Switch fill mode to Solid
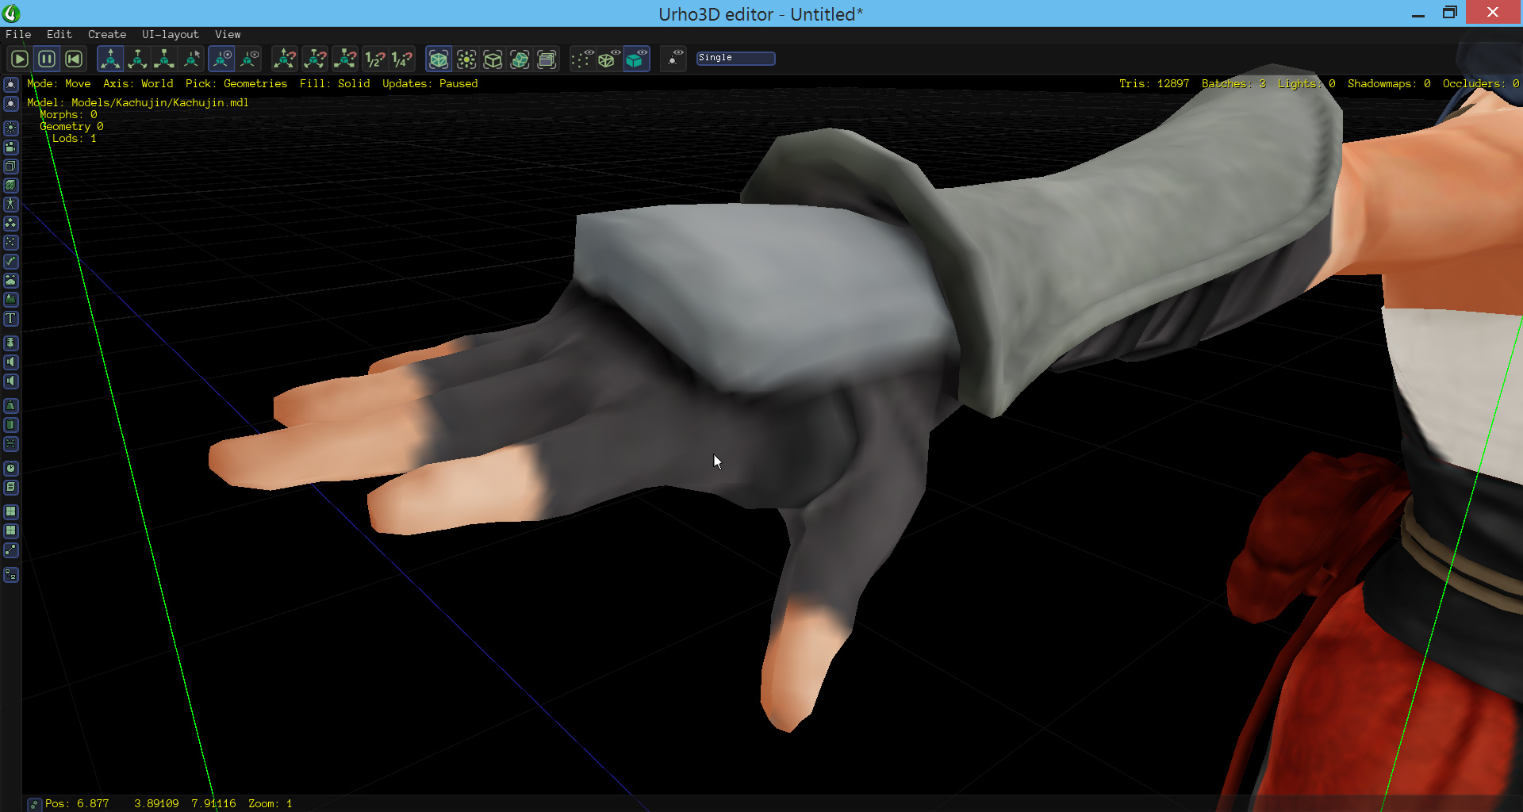The image size is (1523, 812). (637, 59)
